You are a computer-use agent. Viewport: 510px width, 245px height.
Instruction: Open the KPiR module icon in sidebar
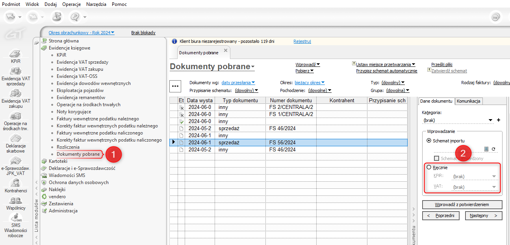(15, 54)
